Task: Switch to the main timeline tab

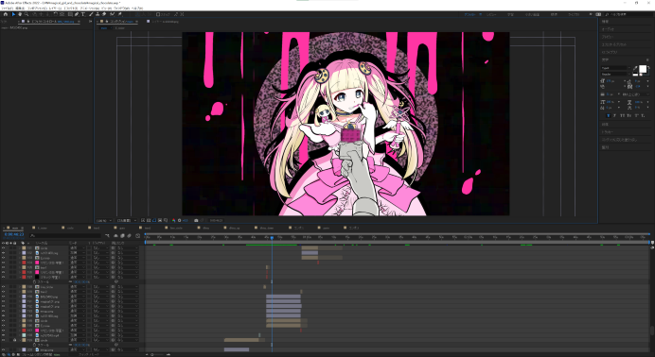Action: 15,228
